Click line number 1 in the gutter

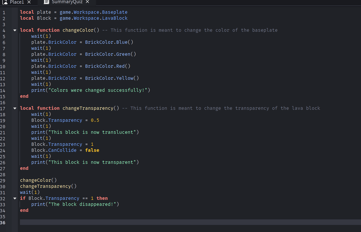(x=4, y=12)
